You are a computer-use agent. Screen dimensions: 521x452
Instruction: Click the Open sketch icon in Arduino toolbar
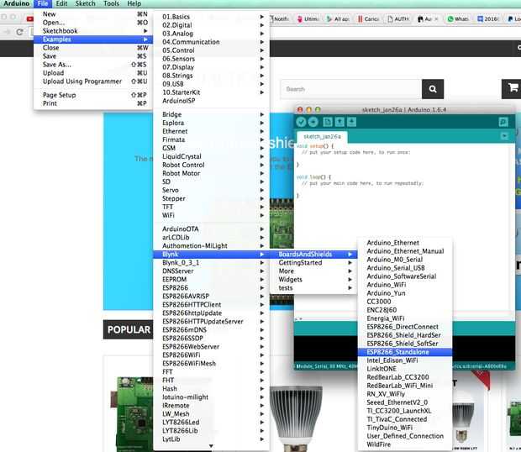pos(339,122)
